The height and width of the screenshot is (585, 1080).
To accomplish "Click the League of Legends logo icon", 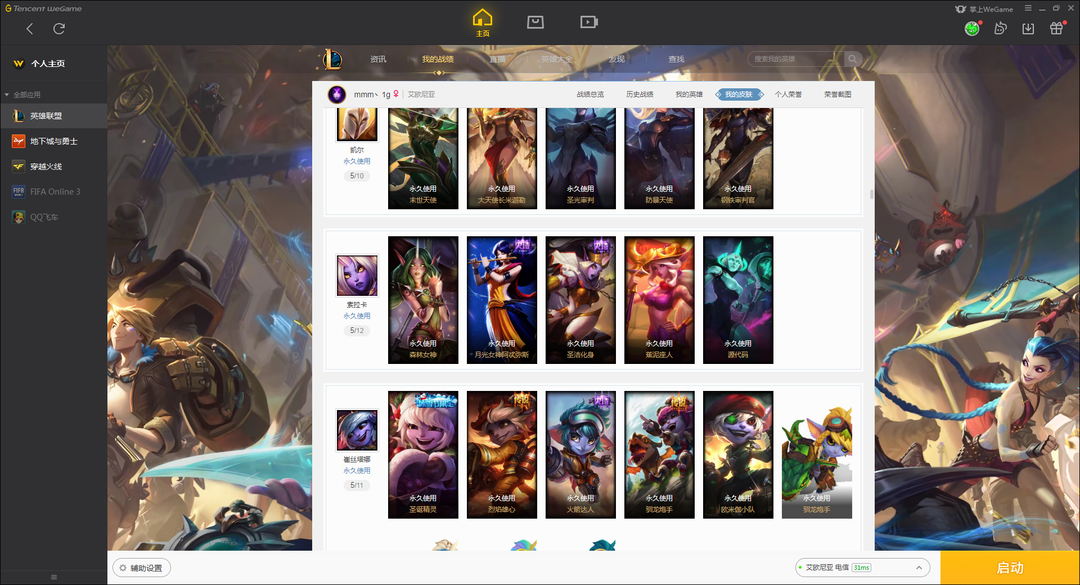I will tap(332, 59).
